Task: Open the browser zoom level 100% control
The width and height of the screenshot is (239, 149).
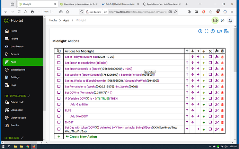Action: pyautogui.click(x=46, y=11)
